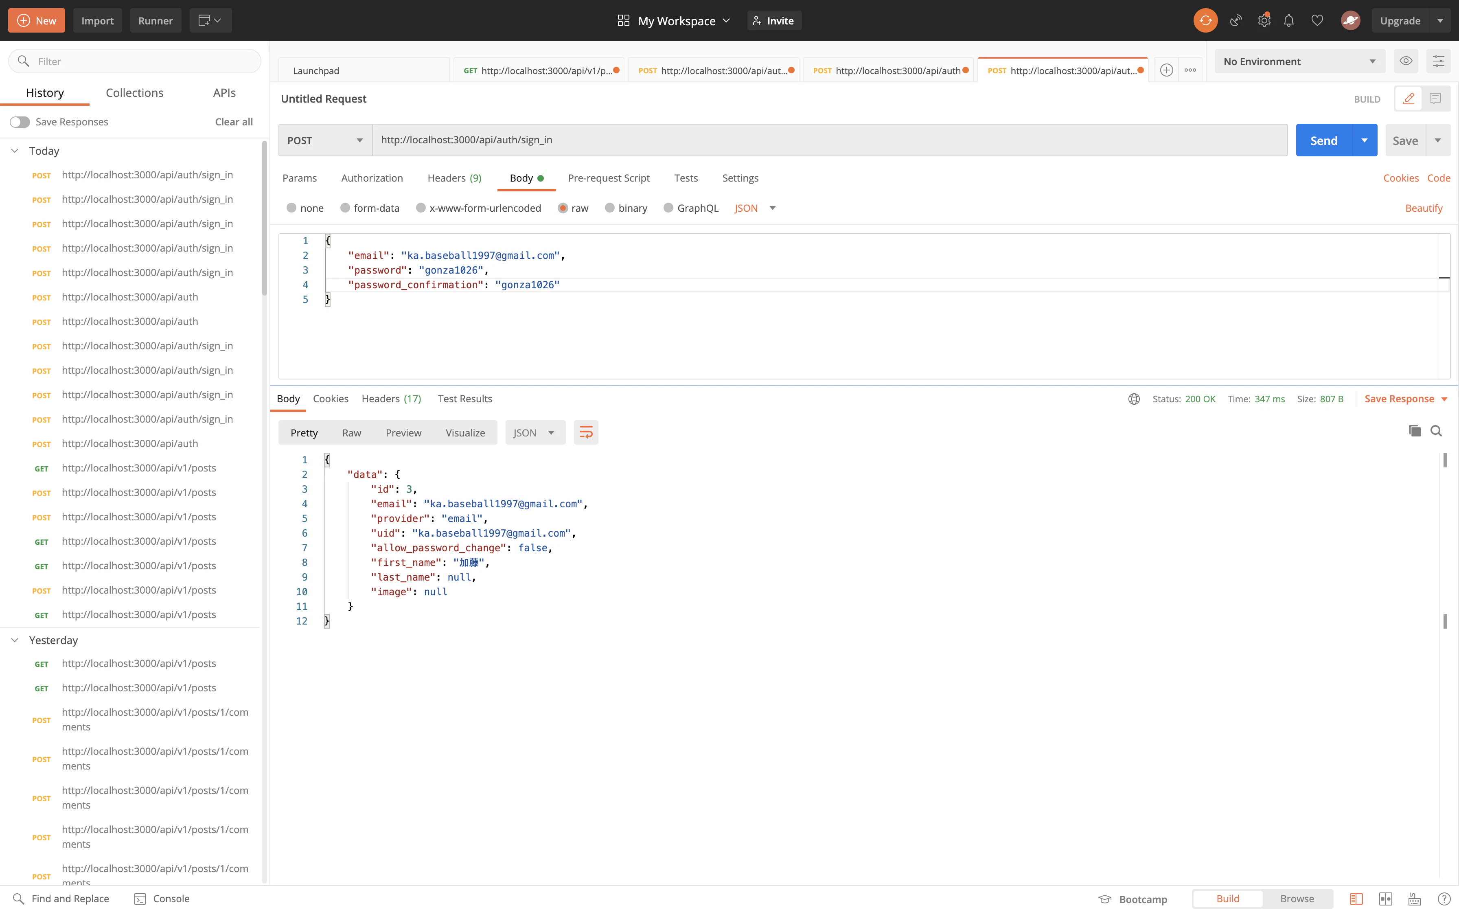The image size is (1459, 912).
Task: Switch to the Collections tab
Action: coord(134,93)
